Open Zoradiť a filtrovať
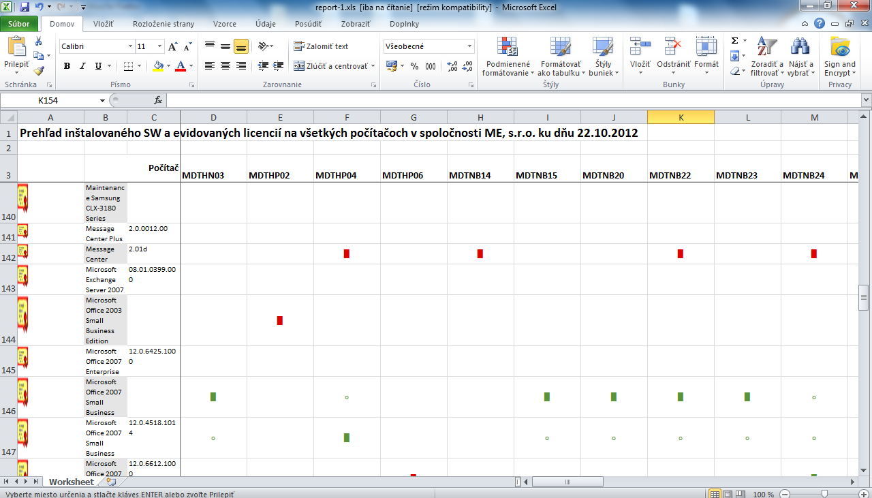This screenshot has width=872, height=498. click(x=767, y=57)
